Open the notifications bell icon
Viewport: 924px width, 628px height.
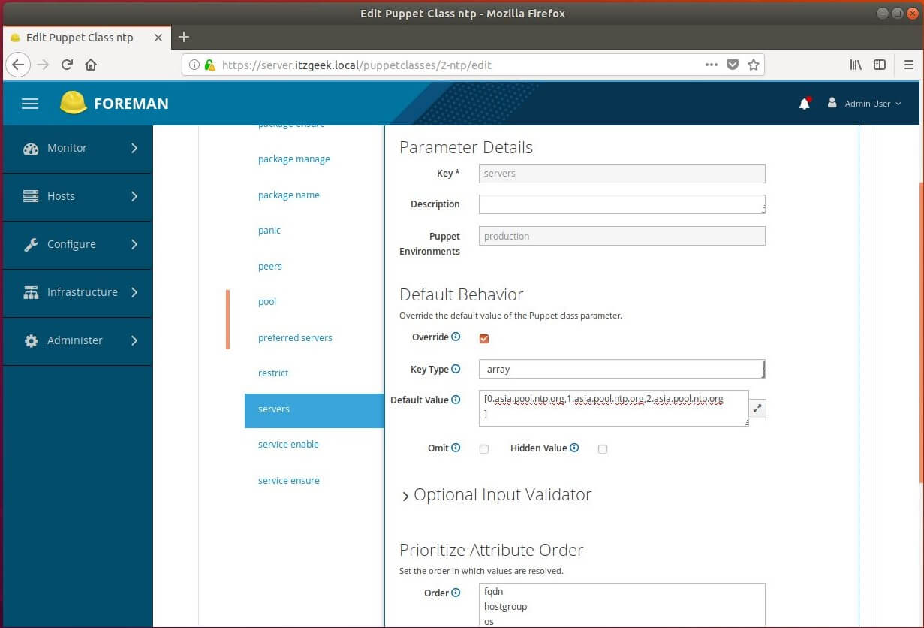click(x=805, y=104)
